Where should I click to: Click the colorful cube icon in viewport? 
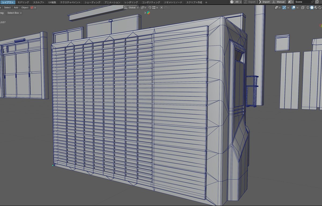[148, 13]
